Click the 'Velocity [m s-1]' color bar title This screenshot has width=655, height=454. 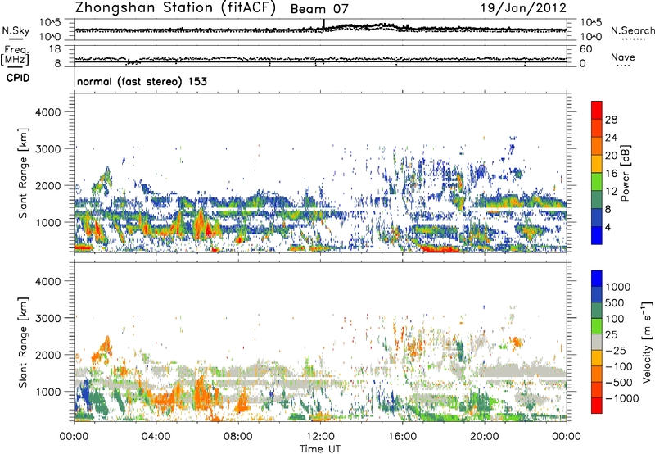pyautogui.click(x=647, y=342)
